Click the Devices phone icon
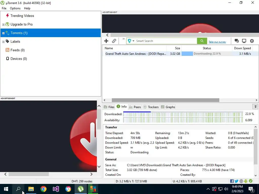Screen dimensions: 259x194 click(7, 59)
